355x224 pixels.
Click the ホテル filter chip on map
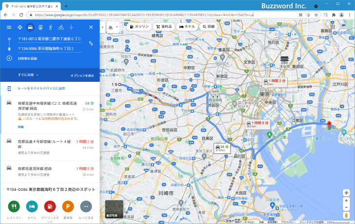pyautogui.click(x=187, y=27)
